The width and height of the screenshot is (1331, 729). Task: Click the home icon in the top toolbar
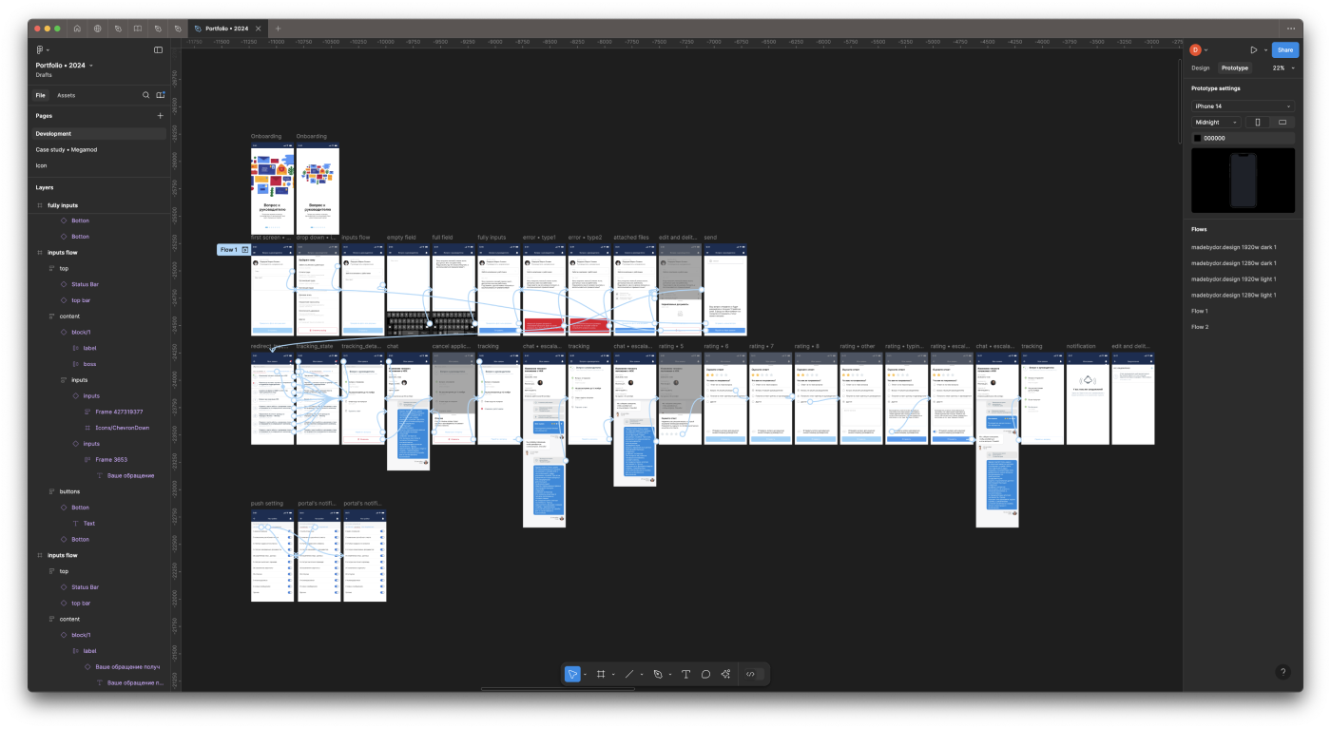click(x=77, y=29)
